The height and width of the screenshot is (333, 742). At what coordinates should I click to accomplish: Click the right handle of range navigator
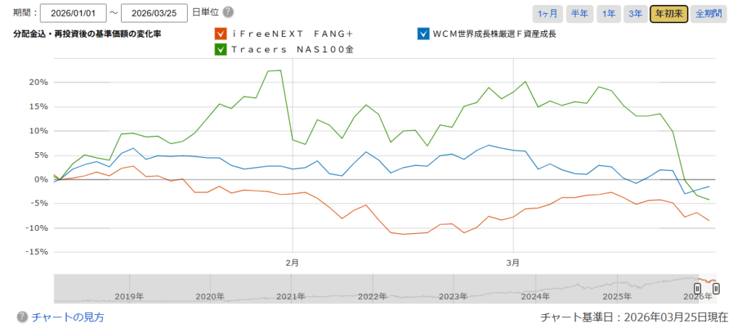tap(716, 288)
